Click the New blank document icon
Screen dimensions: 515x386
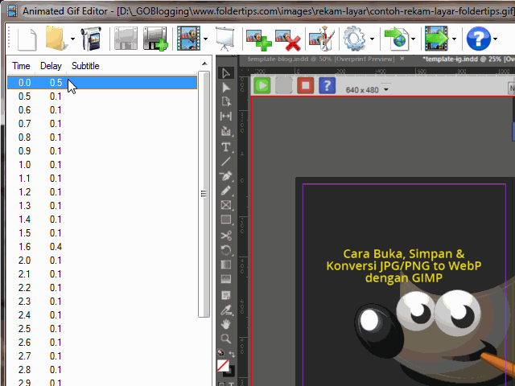point(27,39)
